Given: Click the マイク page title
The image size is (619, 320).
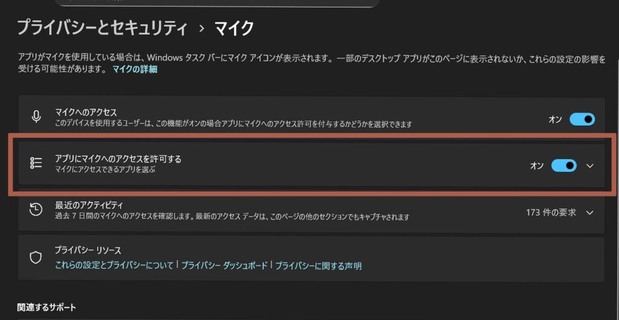Looking at the screenshot, I should click(235, 28).
